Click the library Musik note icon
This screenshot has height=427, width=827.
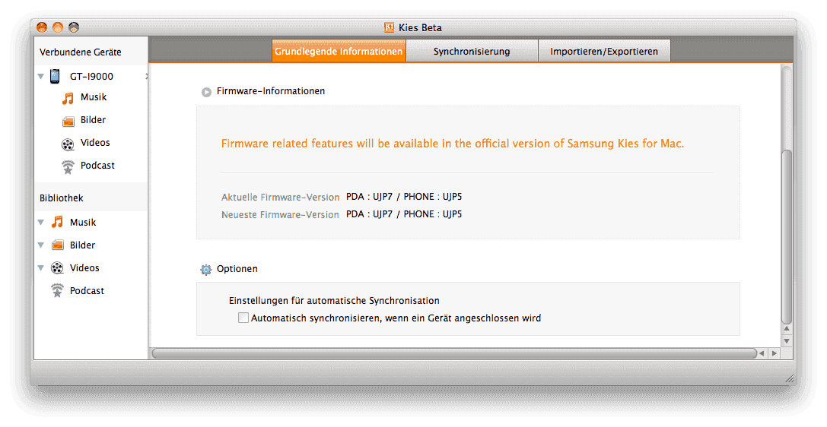point(58,222)
